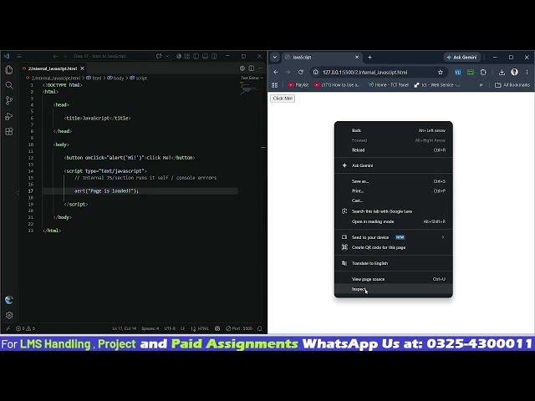Select the 2.internal_Javascript.html editor tab
Viewport: 535px width, 401px height.
point(53,69)
